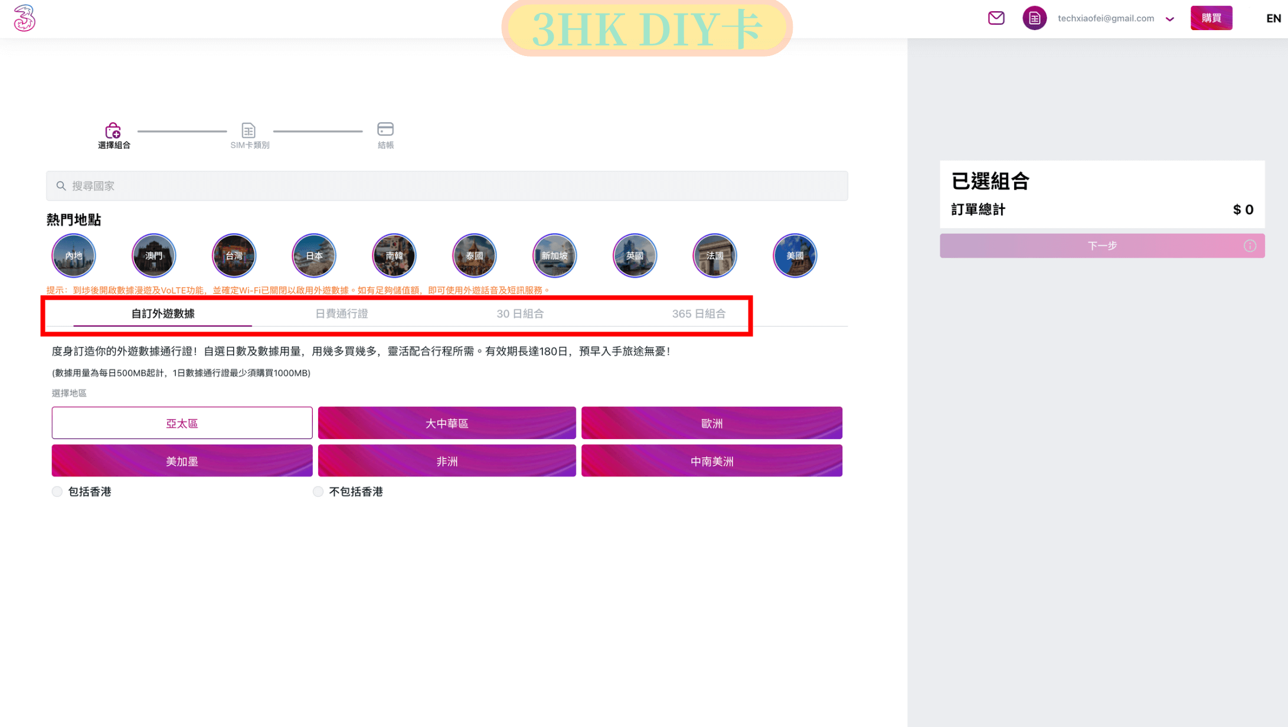
Task: Click the SIM卡類別 step icon
Action: [249, 130]
